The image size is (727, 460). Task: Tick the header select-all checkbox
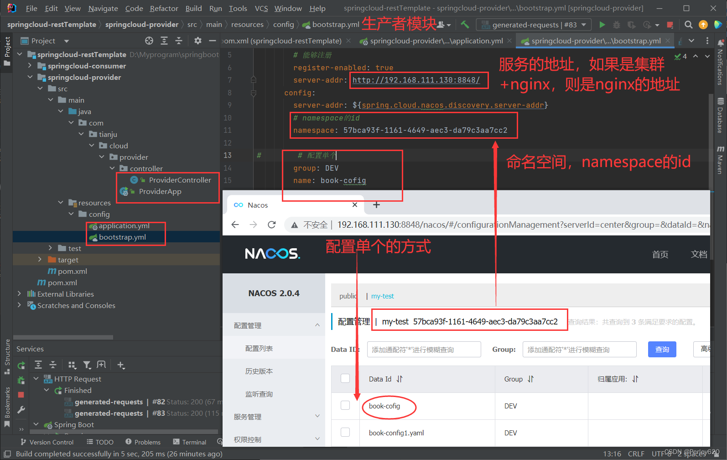click(345, 378)
